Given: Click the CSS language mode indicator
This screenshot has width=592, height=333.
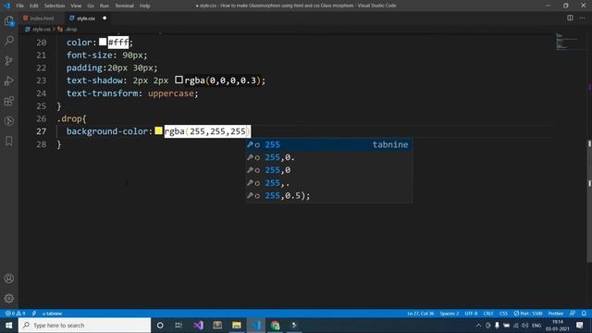Looking at the screenshot, I should (x=503, y=314).
